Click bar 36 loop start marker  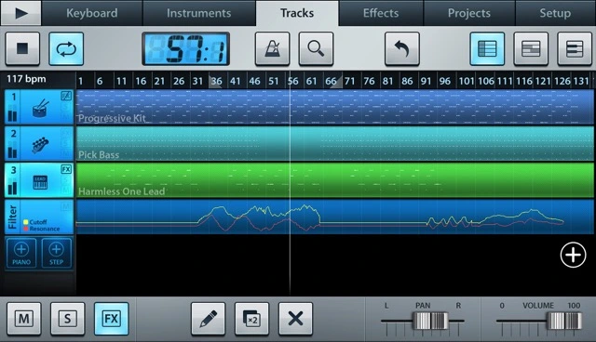[216, 81]
